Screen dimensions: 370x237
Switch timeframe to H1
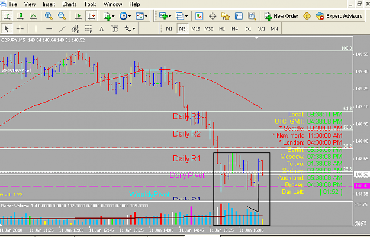[222, 29]
